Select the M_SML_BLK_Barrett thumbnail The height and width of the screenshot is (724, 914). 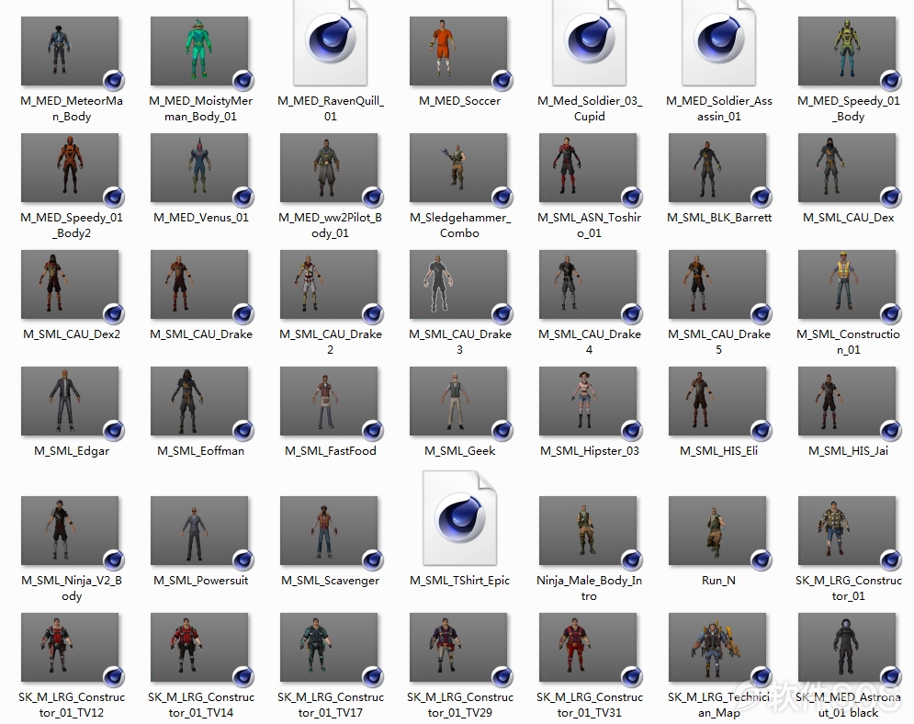[x=717, y=168]
